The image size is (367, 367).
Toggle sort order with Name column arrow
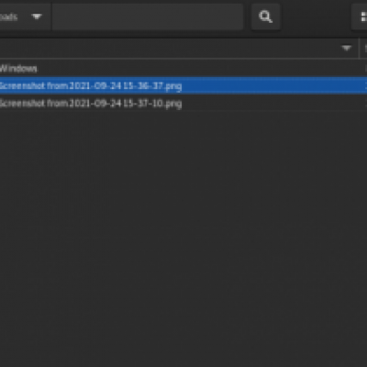346,48
